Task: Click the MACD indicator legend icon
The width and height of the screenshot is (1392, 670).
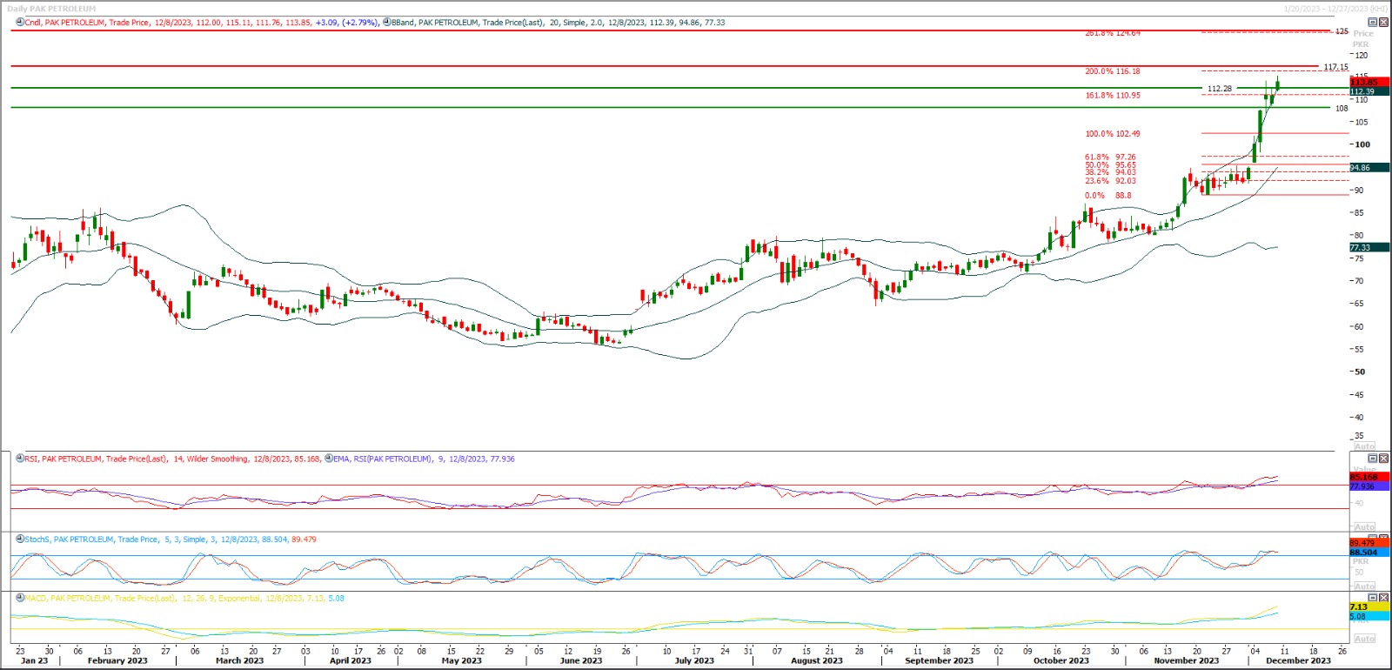Action: (x=19, y=599)
